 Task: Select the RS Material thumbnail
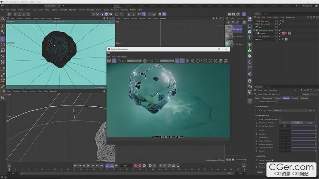[229, 29]
